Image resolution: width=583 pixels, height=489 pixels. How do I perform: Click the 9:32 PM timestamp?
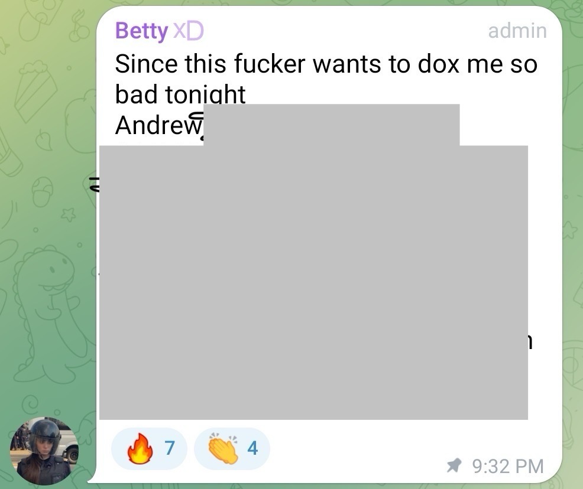coord(508,467)
